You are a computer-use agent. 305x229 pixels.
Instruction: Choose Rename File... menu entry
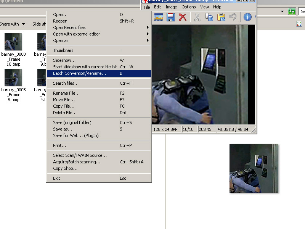(99, 93)
